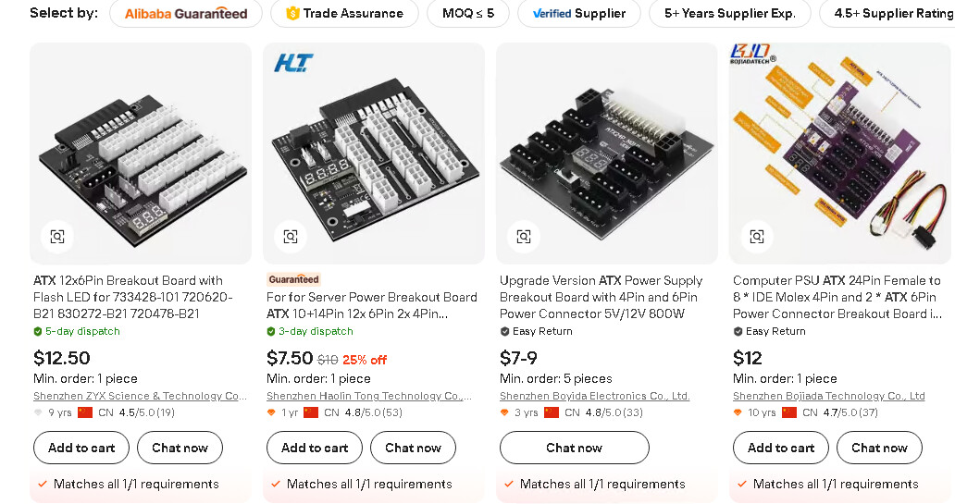Click image search icon on Bojiada product image

pos(757,237)
